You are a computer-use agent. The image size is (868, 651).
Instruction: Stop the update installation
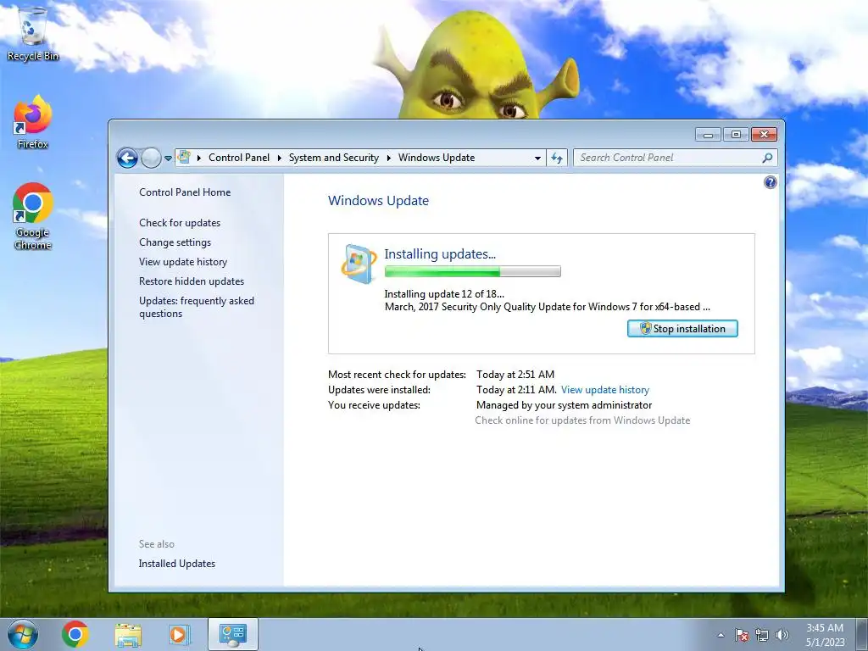coord(682,329)
